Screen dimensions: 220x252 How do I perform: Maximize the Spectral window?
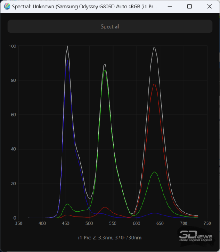click(189, 7)
